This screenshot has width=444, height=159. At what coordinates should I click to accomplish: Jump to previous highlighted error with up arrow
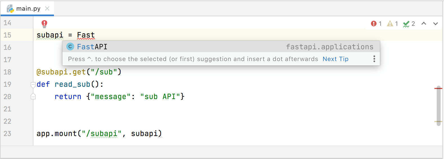pyautogui.click(x=424, y=24)
